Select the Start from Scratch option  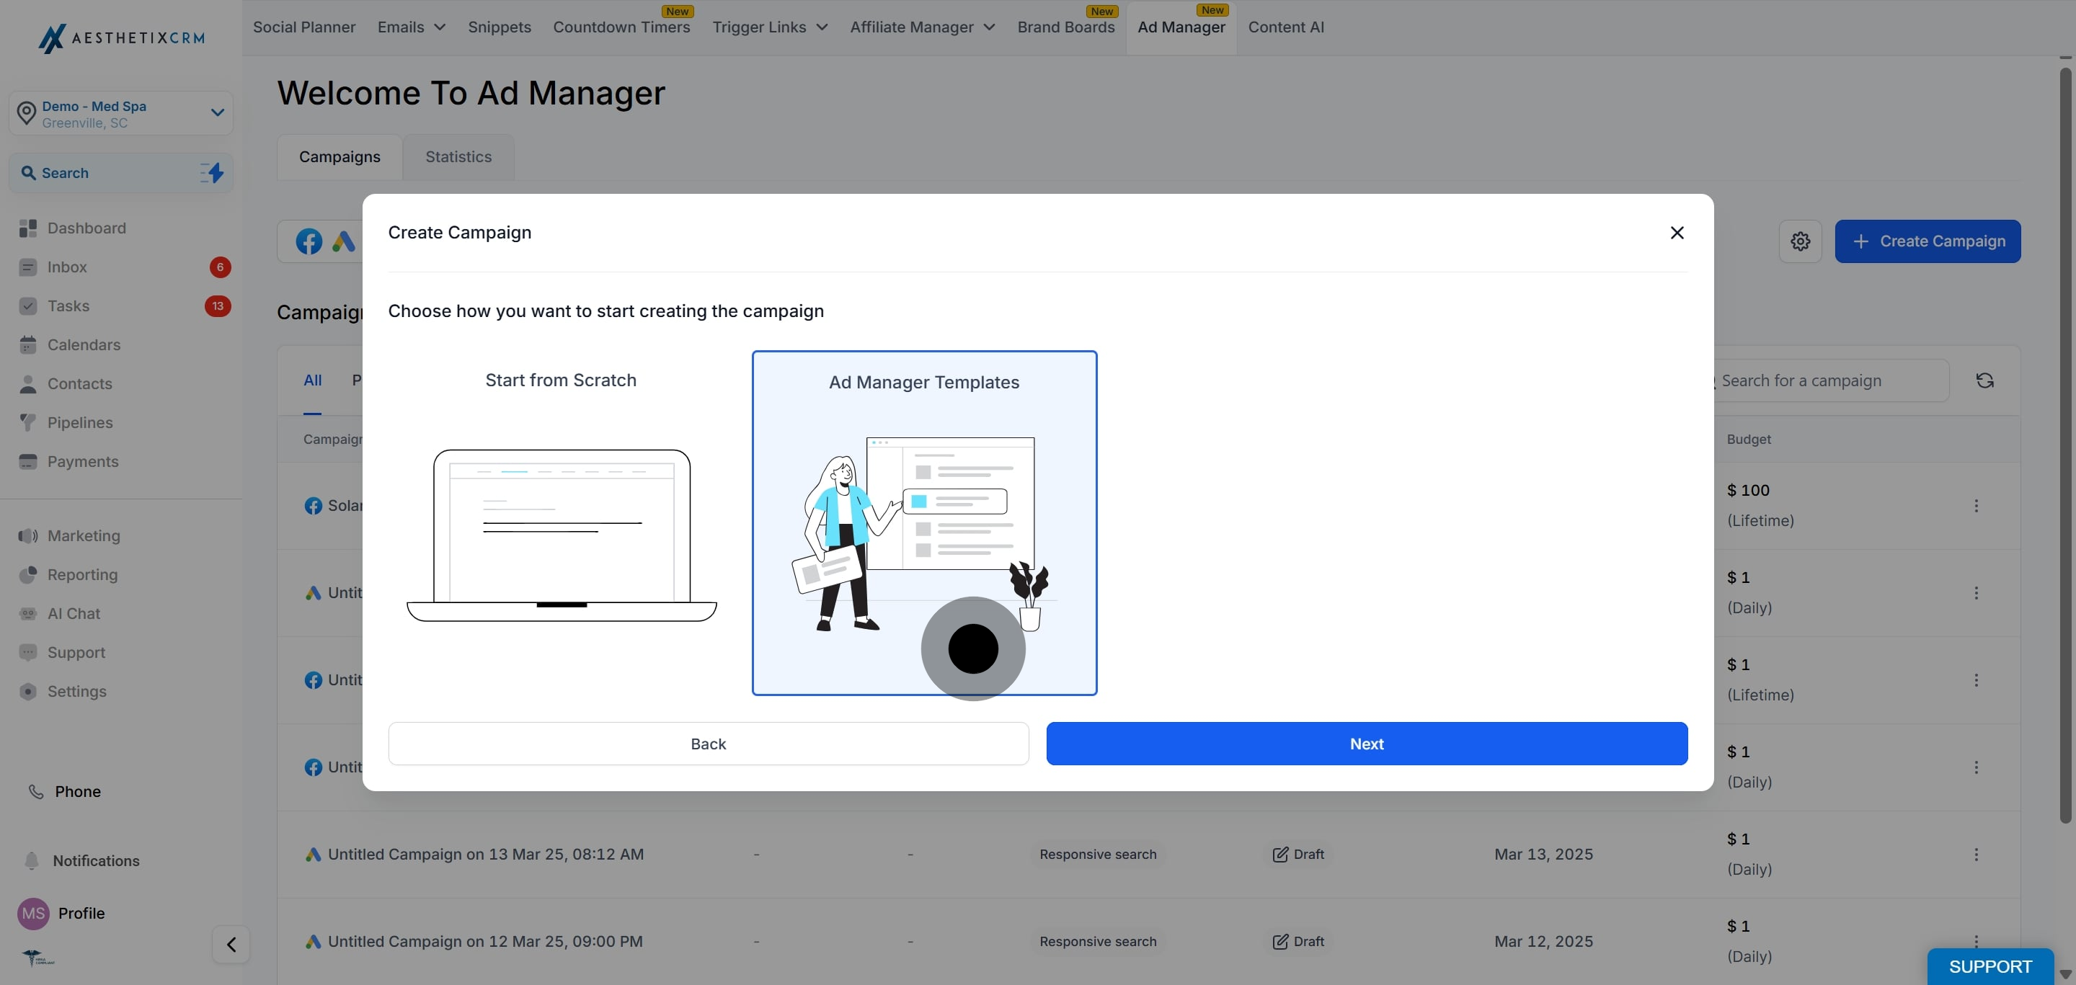tap(561, 522)
